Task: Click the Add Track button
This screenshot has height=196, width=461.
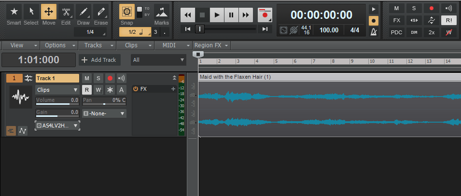Action: pos(99,60)
